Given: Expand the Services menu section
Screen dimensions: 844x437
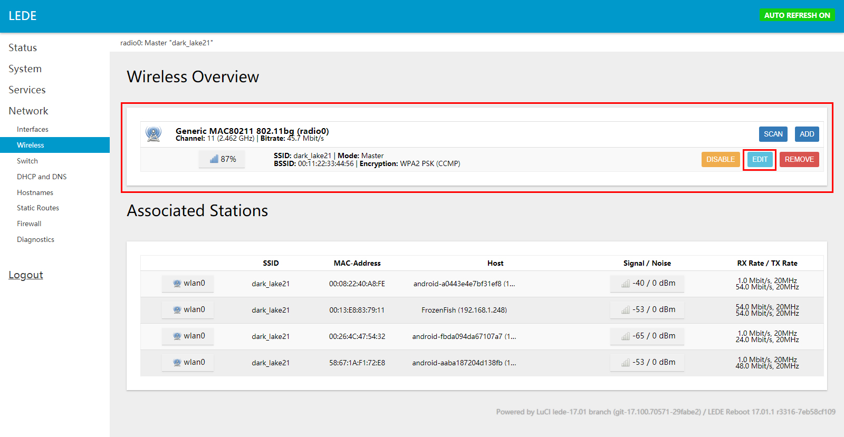Looking at the screenshot, I should pyautogui.click(x=27, y=90).
